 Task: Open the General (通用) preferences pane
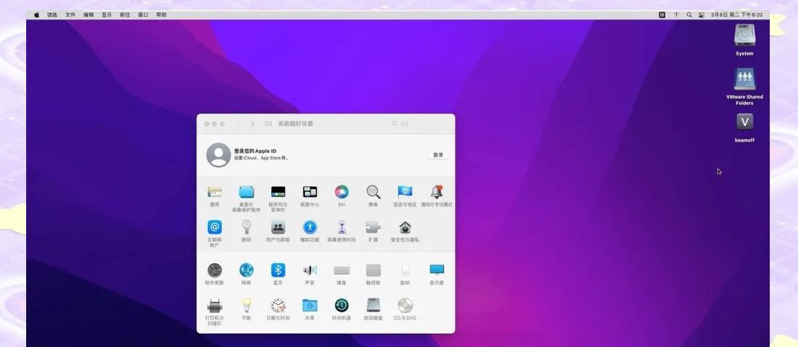coord(214,192)
